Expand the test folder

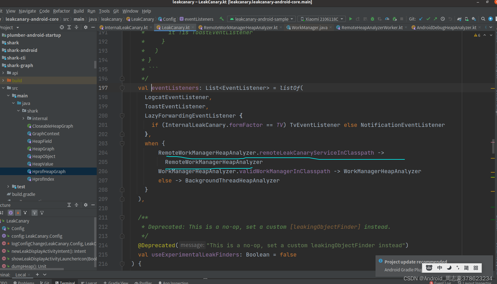point(8,187)
